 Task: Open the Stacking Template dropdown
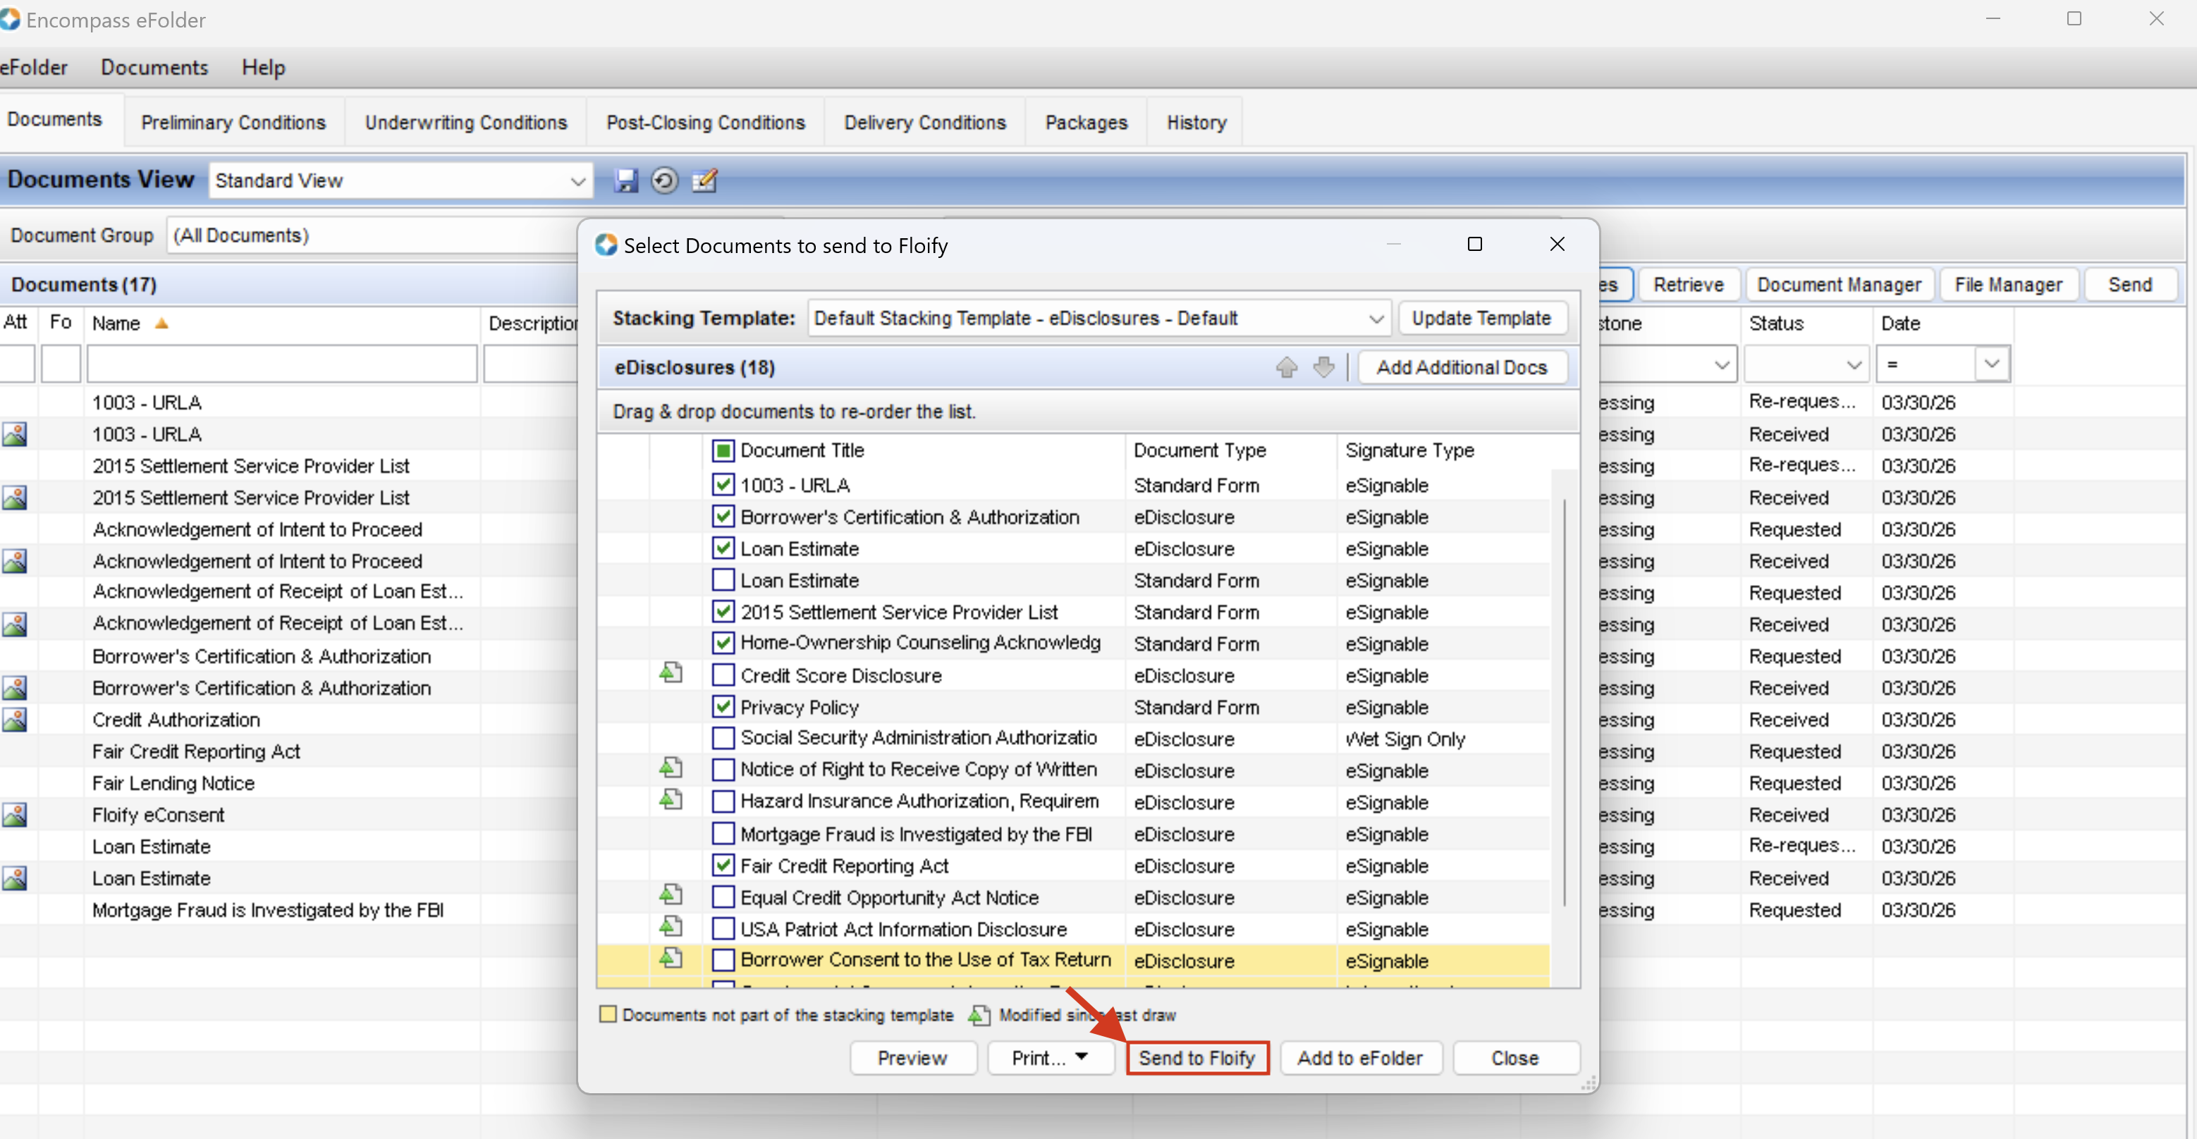pos(1375,319)
